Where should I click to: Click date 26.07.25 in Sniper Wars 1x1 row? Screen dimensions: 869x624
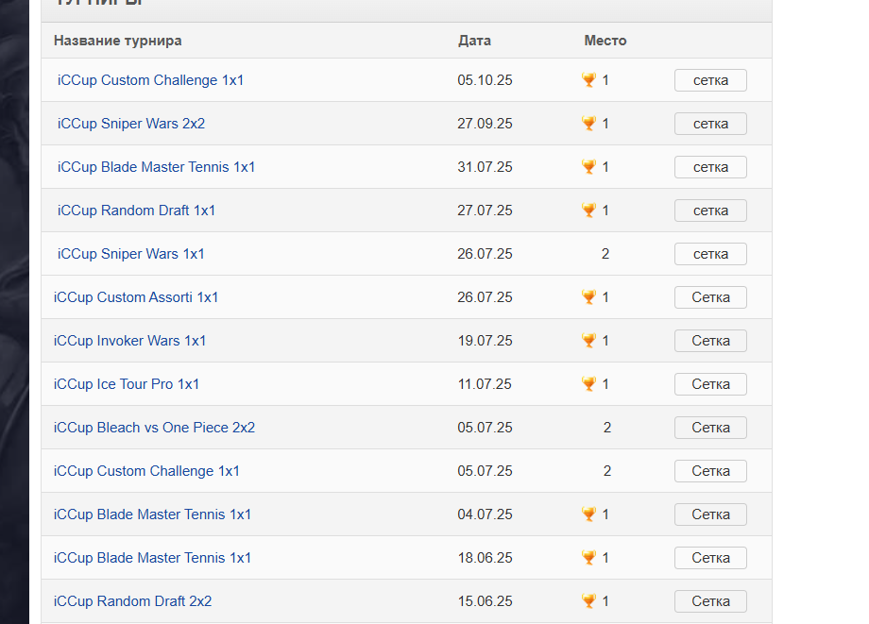(x=485, y=254)
